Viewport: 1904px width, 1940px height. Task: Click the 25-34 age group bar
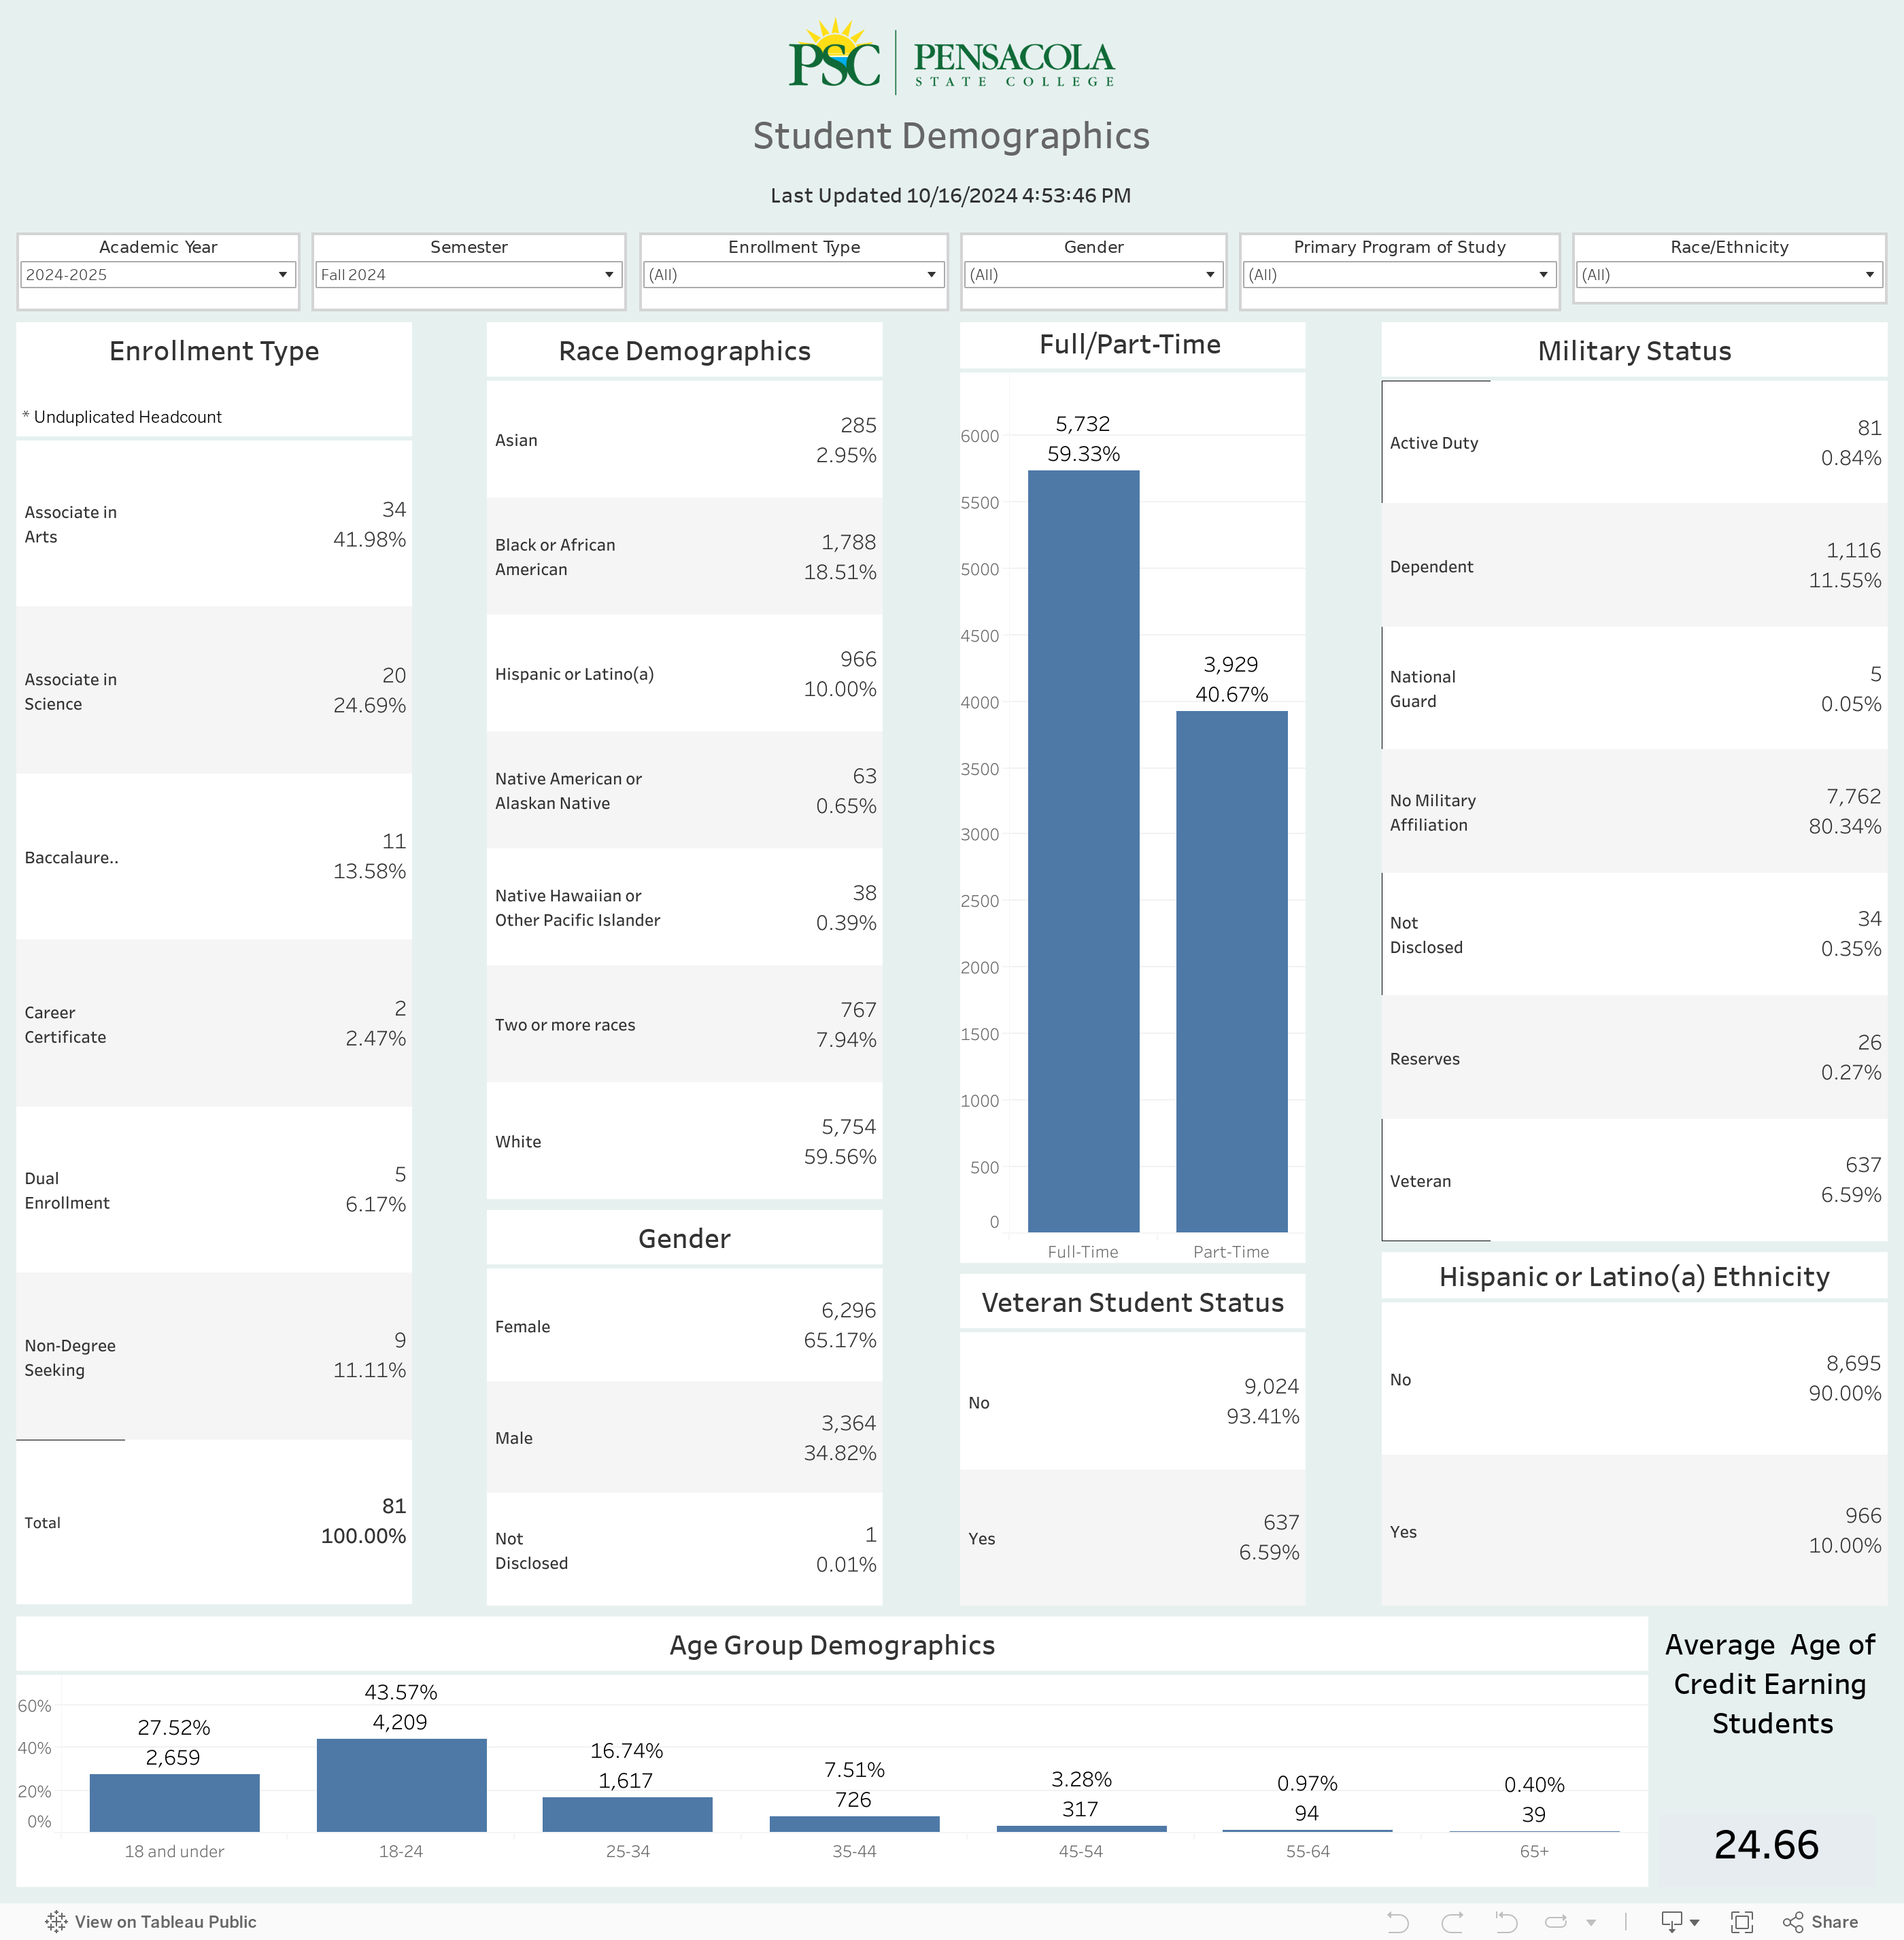coord(627,1814)
